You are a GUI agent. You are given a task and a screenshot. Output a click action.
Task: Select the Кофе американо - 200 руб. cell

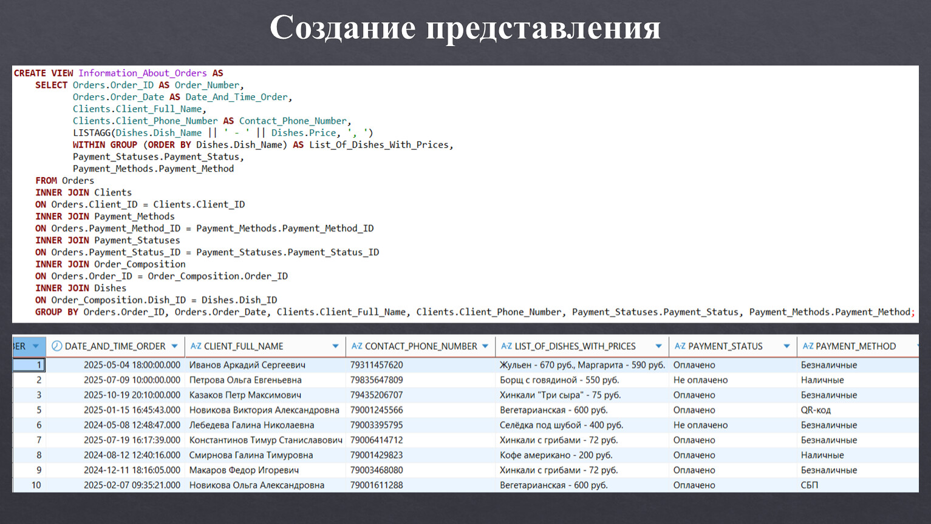[556, 455]
